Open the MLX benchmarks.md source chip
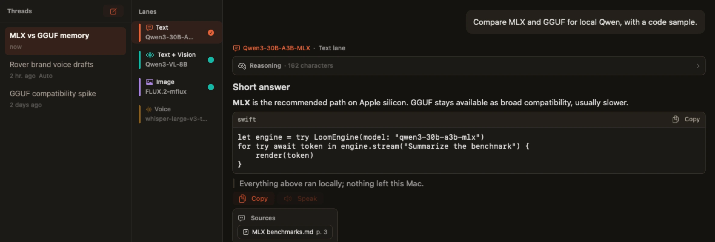The image size is (715, 242). [x=285, y=232]
